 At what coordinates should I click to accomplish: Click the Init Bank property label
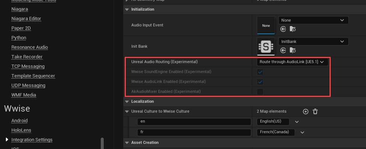pyautogui.click(x=139, y=46)
